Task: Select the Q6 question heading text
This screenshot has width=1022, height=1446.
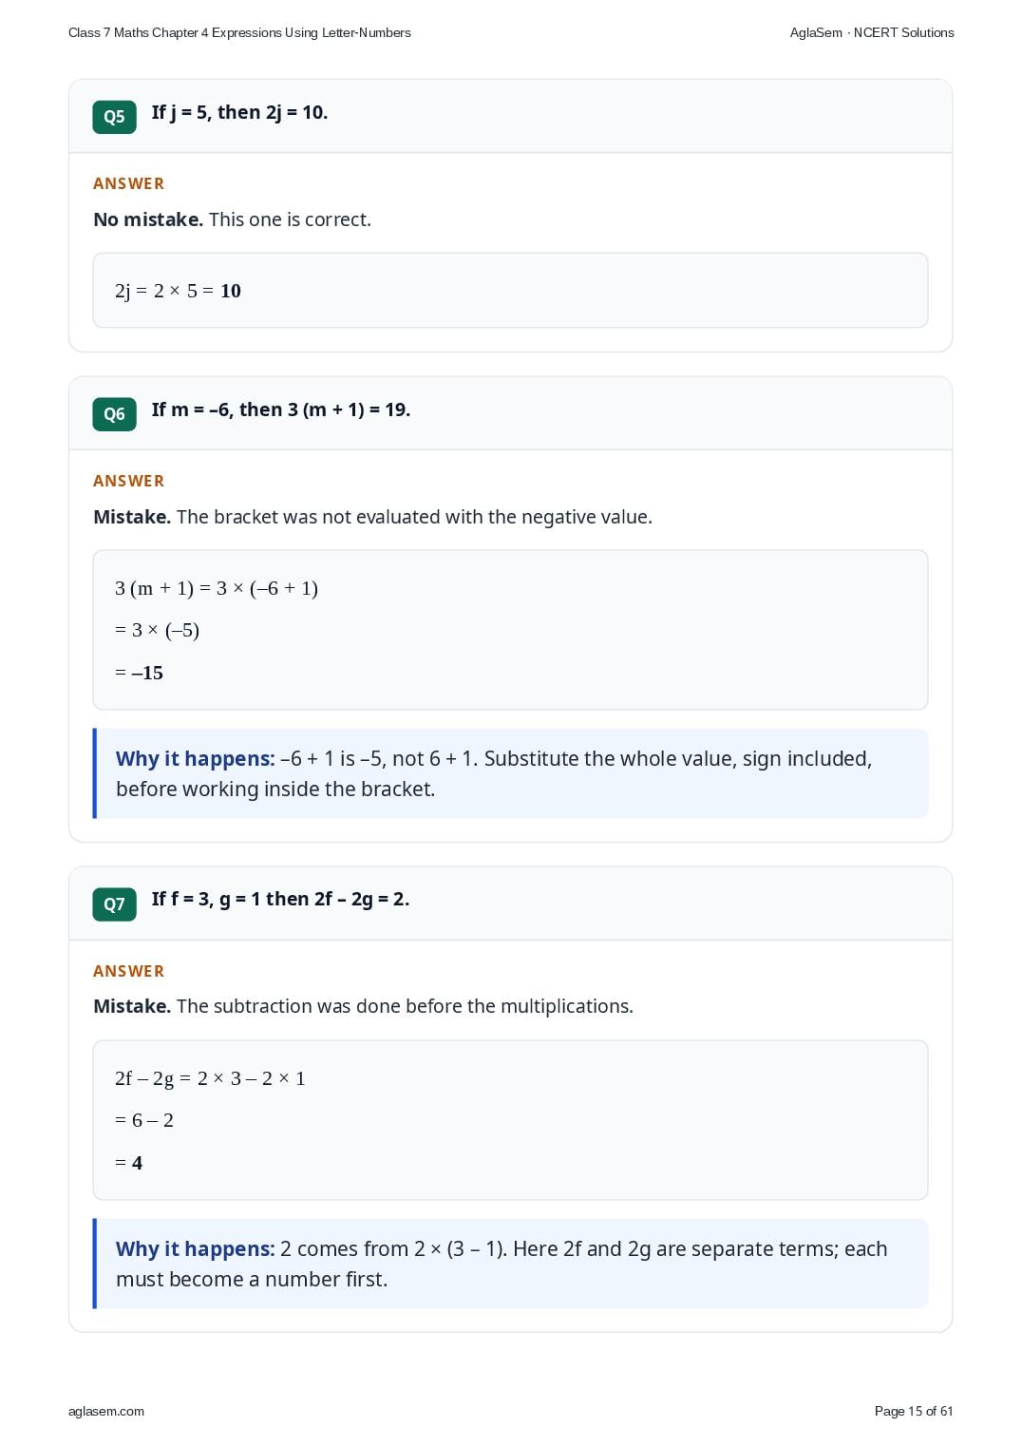Action: pyautogui.click(x=281, y=409)
